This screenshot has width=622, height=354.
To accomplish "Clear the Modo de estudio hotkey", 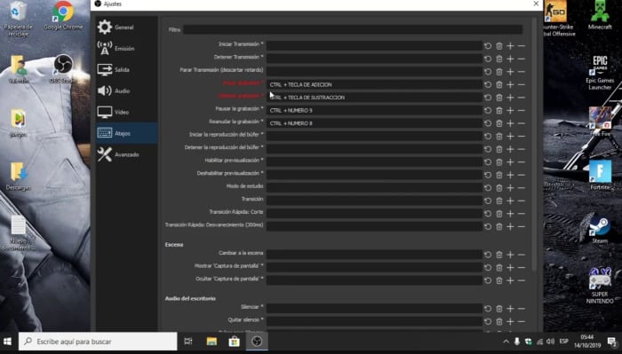I will pos(499,188).
